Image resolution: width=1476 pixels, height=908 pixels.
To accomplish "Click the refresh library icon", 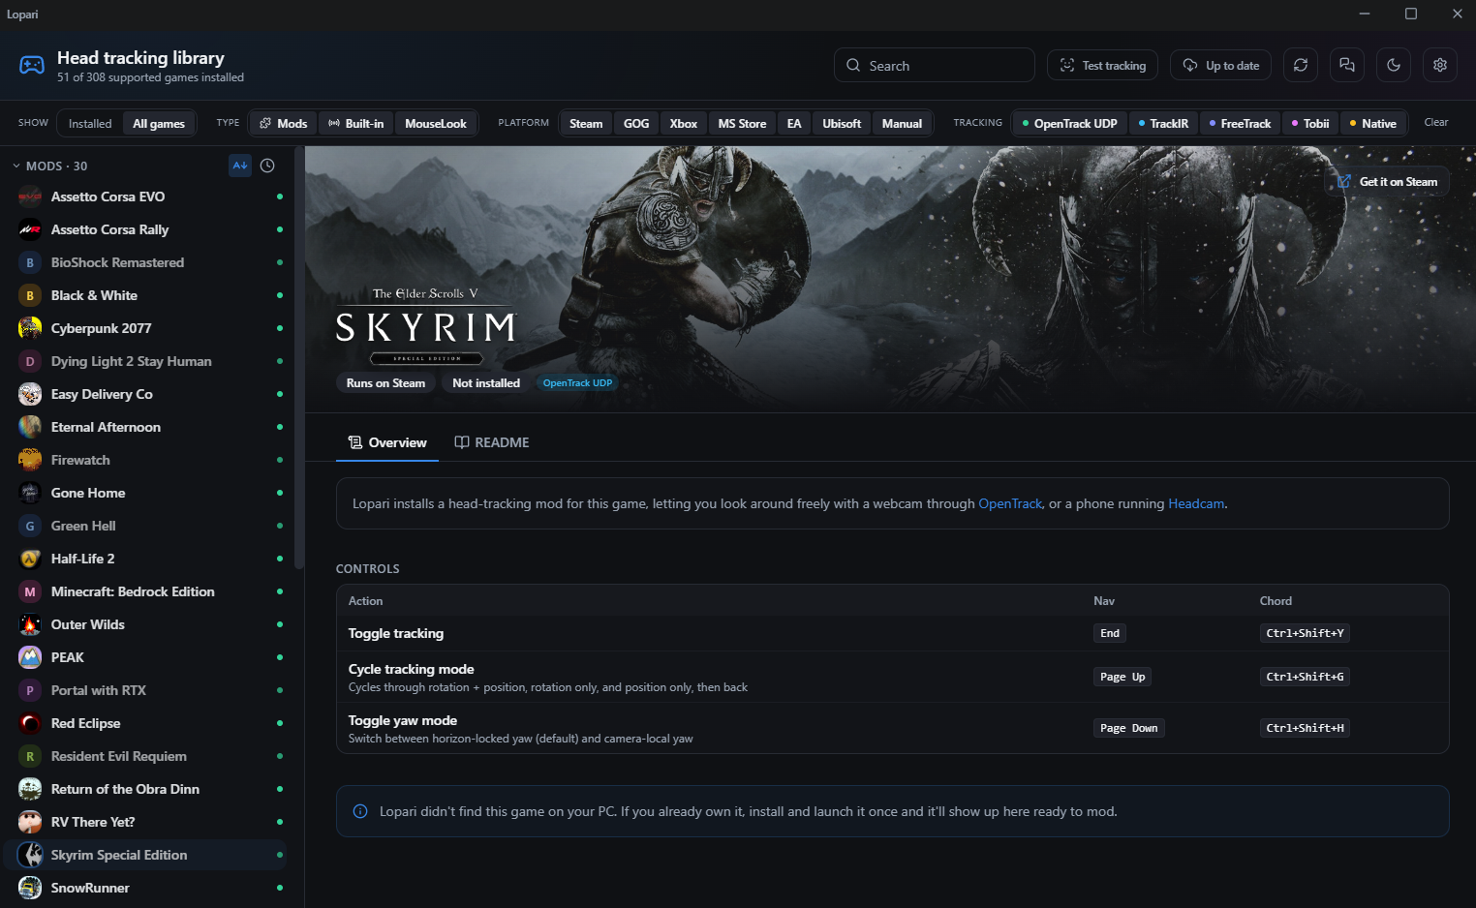I will point(1301,65).
